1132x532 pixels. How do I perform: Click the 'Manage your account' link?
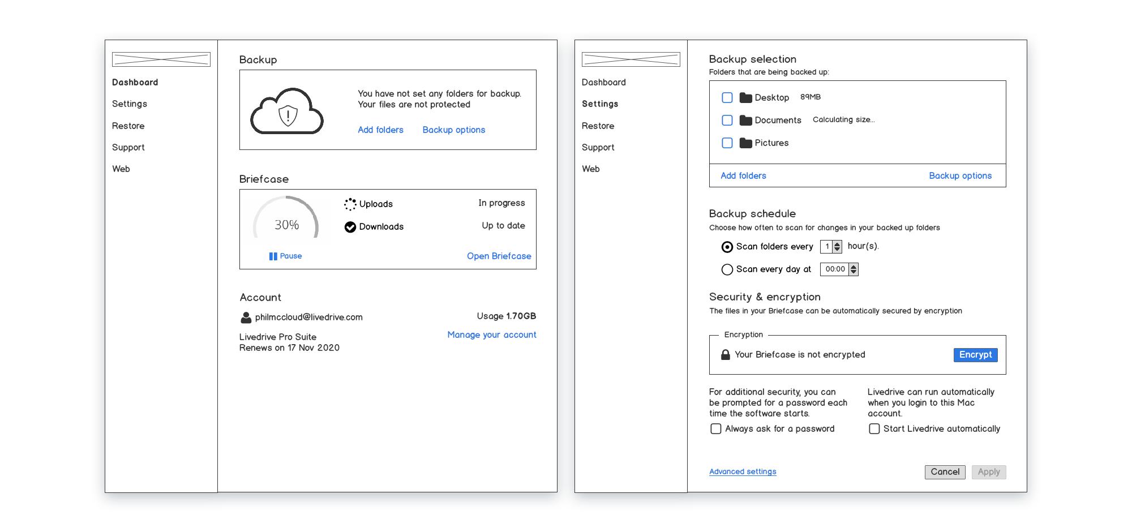[x=492, y=335]
